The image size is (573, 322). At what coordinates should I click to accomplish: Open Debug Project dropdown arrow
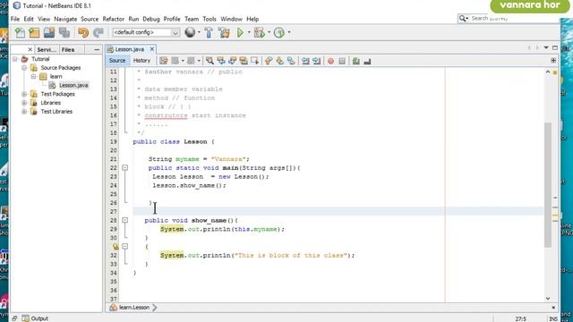[x=269, y=32]
